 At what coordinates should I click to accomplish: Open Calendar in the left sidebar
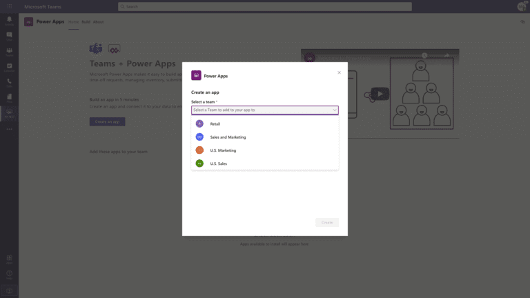pos(9,67)
